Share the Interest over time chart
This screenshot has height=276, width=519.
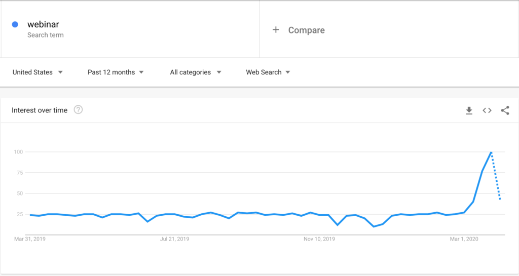[x=505, y=110]
